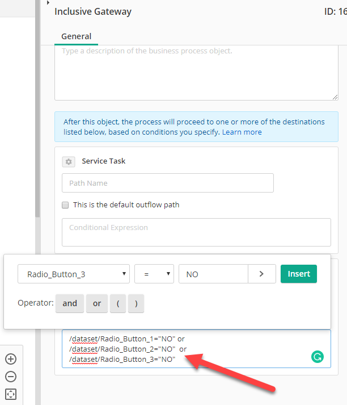This screenshot has width=347, height=405.
Task: Collapse the panel using top arrow
Action: [x=48, y=3]
